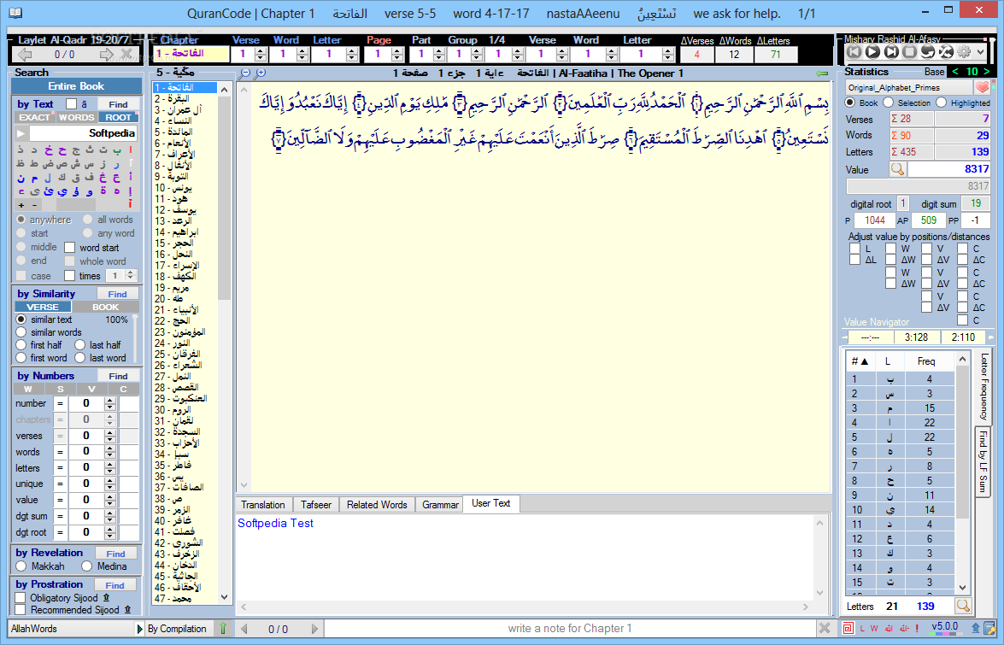The width and height of the screenshot is (1004, 645).
Task: Click the ROOT search mode button
Action: tap(118, 117)
